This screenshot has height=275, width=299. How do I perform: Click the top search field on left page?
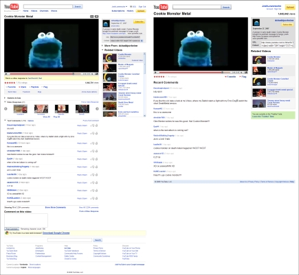(x=48, y=6)
